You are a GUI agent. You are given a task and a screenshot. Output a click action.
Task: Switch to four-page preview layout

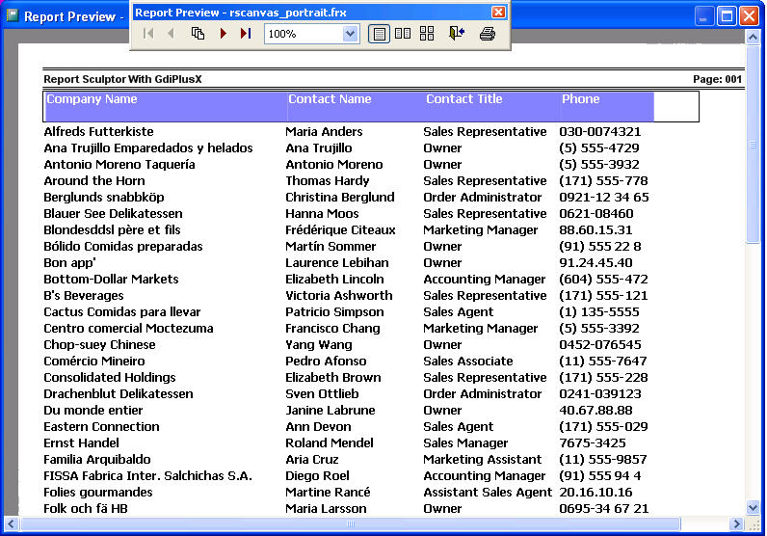pos(427,34)
